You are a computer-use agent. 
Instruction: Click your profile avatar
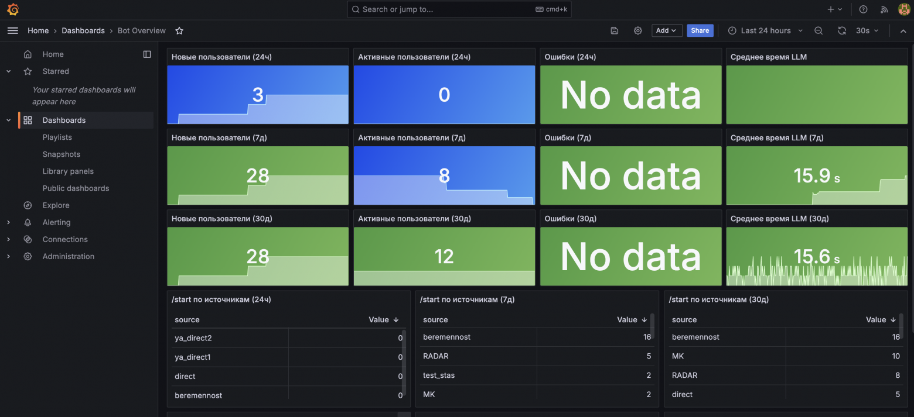(904, 9)
